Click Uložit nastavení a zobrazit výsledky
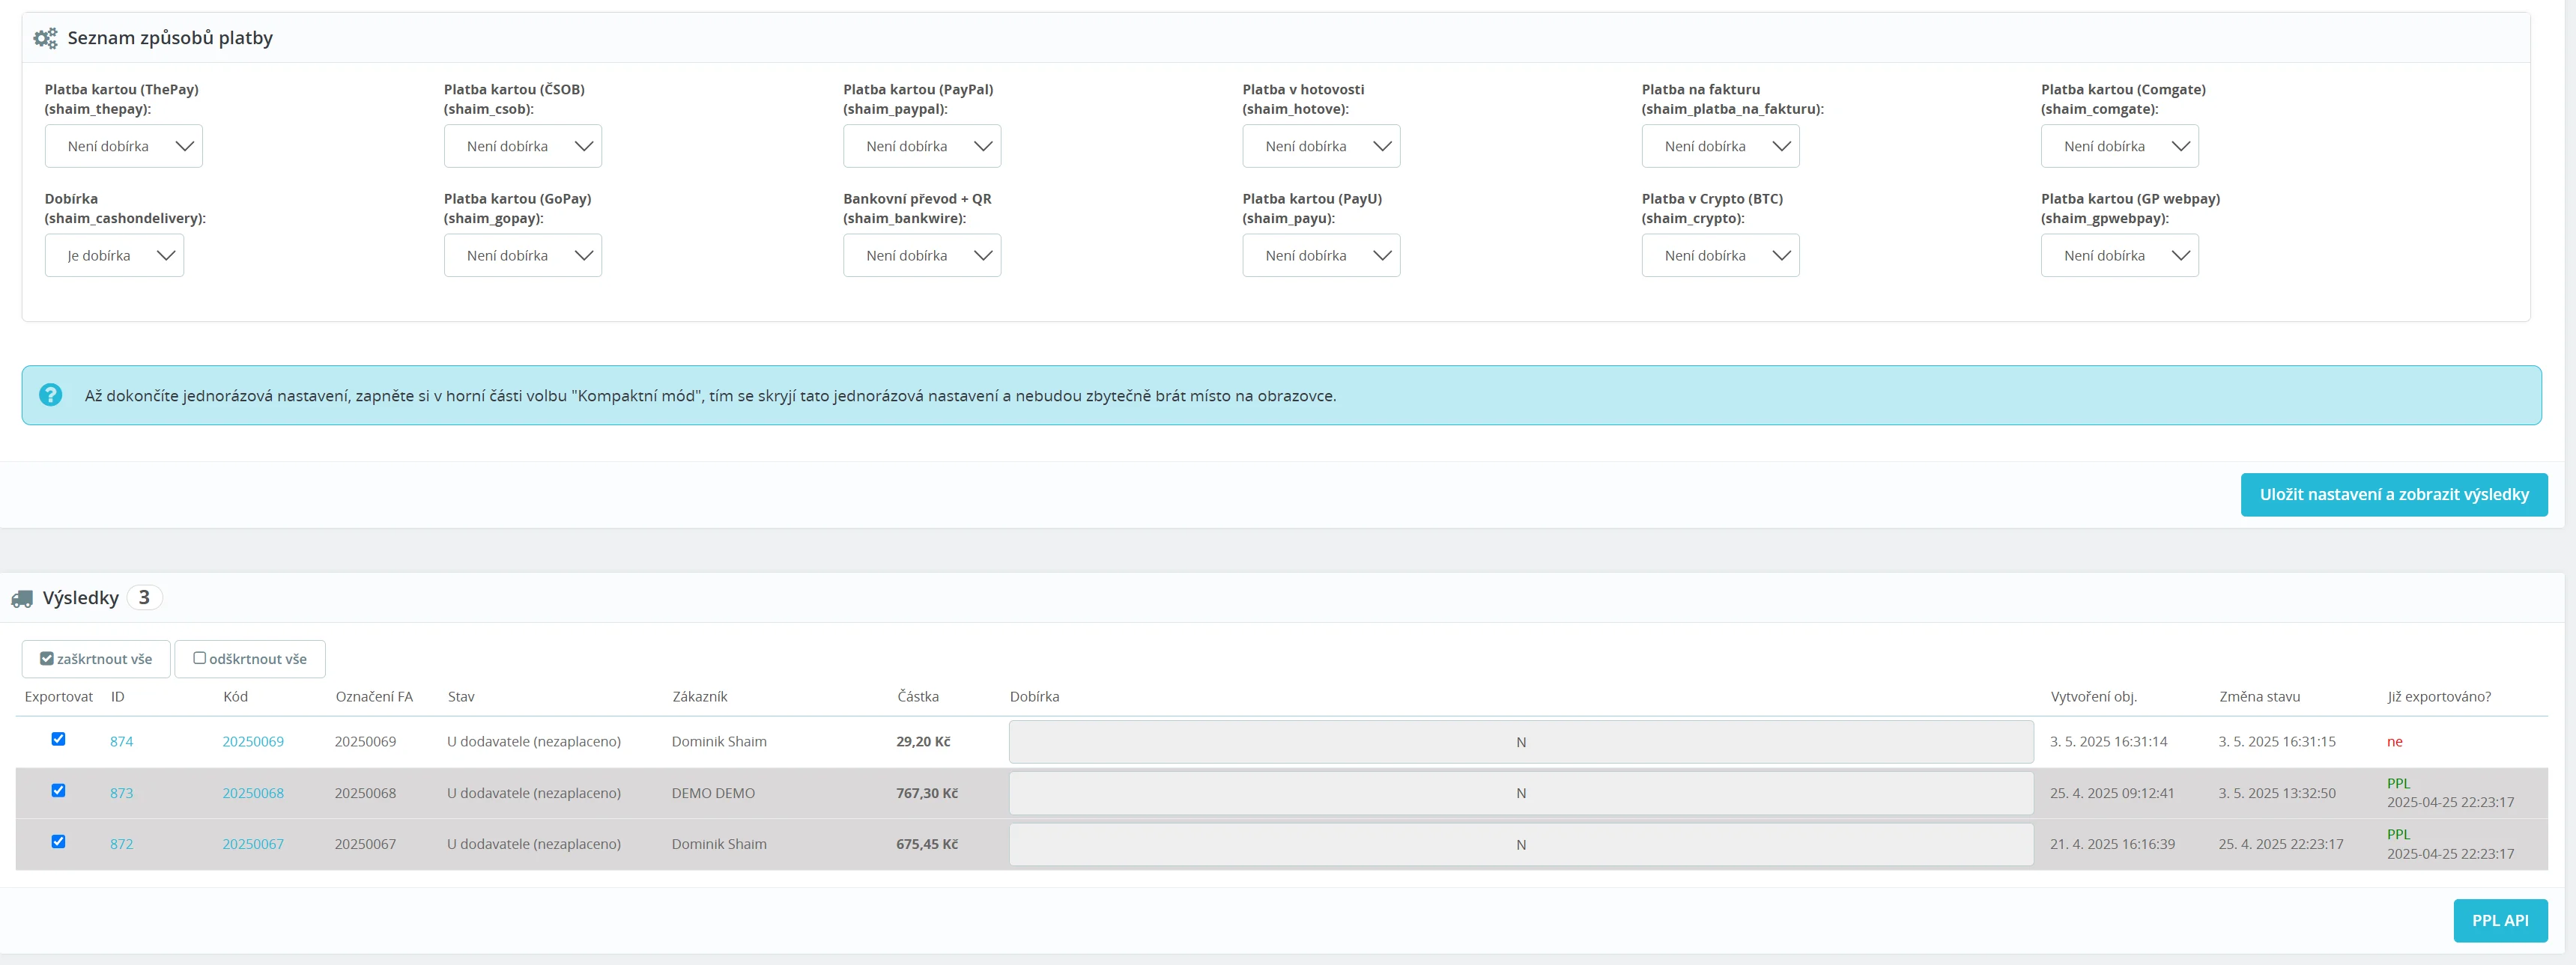This screenshot has width=2576, height=965. coord(2393,495)
